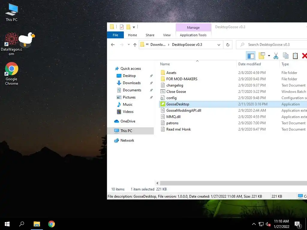Viewport: 307px width, 230px height.
Task: Select the changelog text file
Action: point(175,85)
